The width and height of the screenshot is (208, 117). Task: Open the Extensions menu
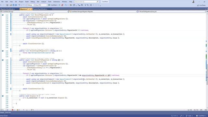pos(57,2)
